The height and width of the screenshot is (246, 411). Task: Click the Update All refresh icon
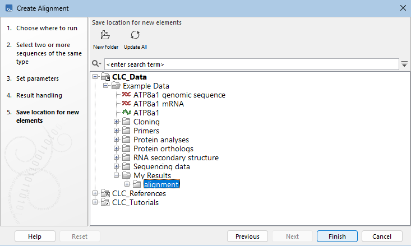click(x=135, y=35)
